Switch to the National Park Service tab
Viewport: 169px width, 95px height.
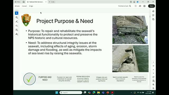[37, 2]
